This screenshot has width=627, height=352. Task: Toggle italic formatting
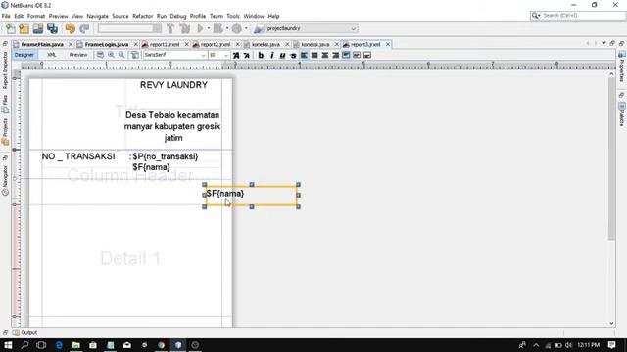pyautogui.click(x=272, y=55)
